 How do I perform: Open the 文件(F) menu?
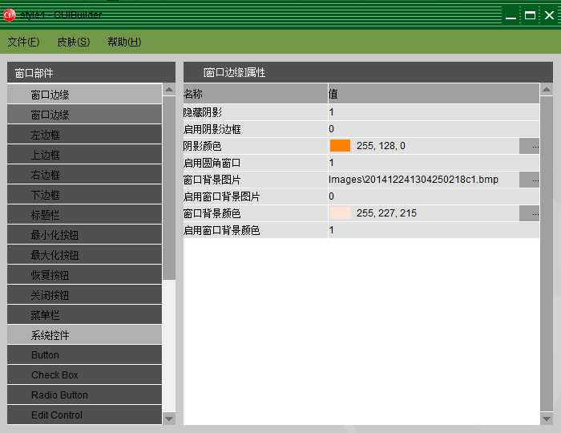(x=23, y=42)
